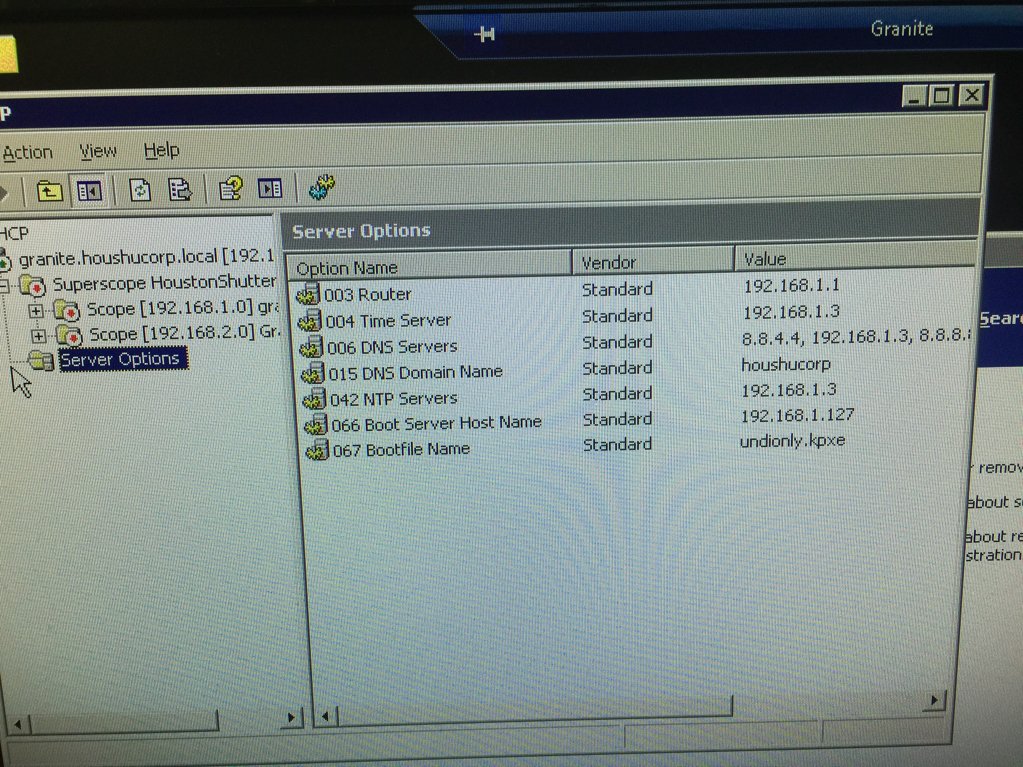Select the 015 DNS Domain Name label
This screenshot has height=767, width=1023.
tap(416, 373)
